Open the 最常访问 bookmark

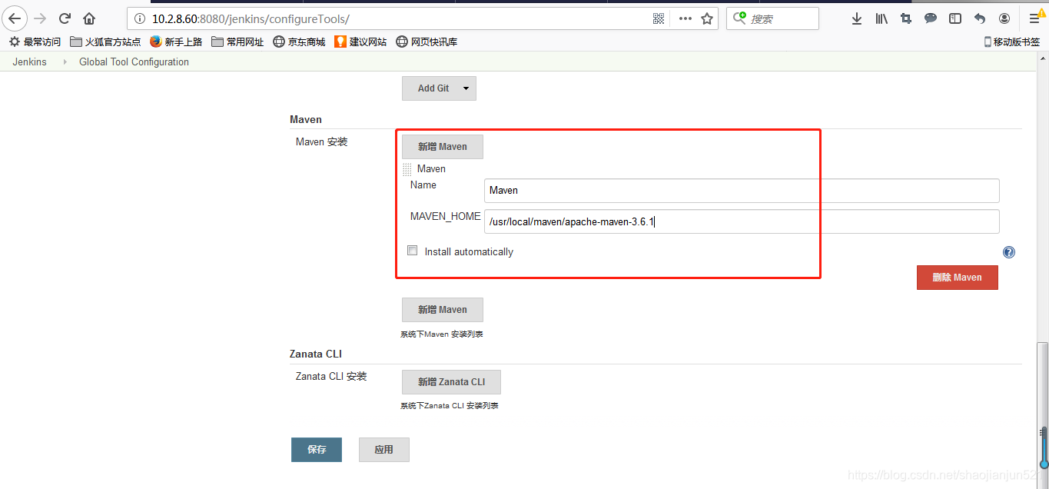[35, 42]
